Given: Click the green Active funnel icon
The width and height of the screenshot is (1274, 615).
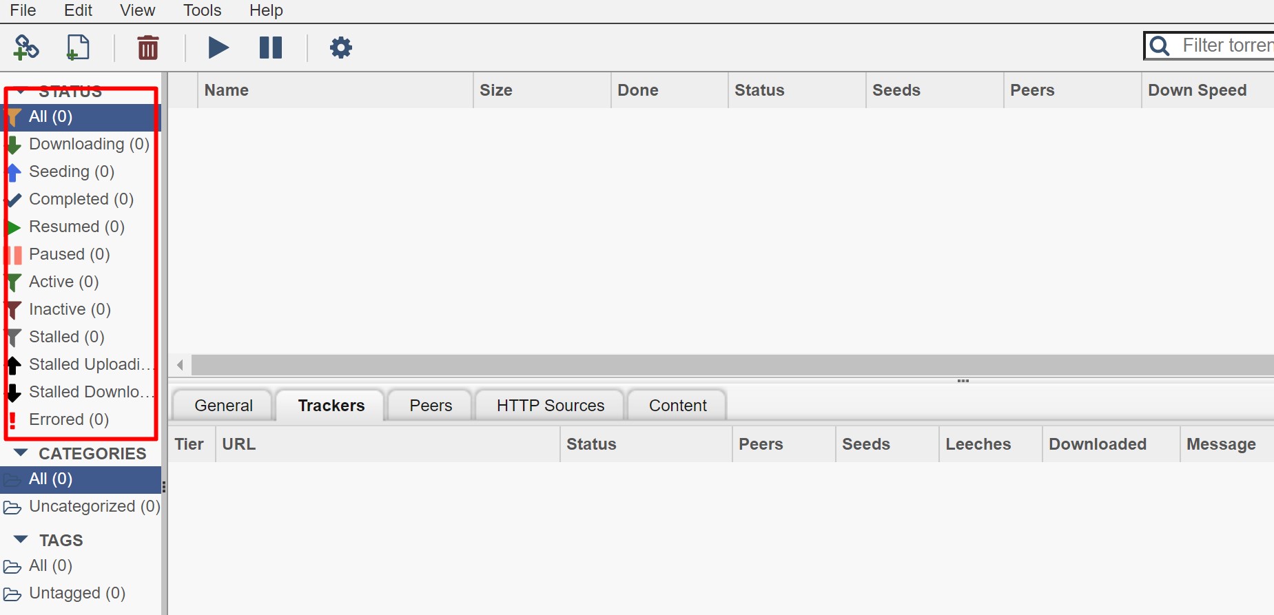Looking at the screenshot, I should tap(13, 283).
